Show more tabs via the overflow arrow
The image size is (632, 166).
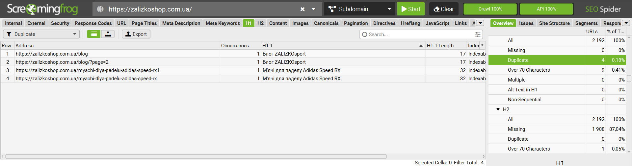pyautogui.click(x=480, y=23)
